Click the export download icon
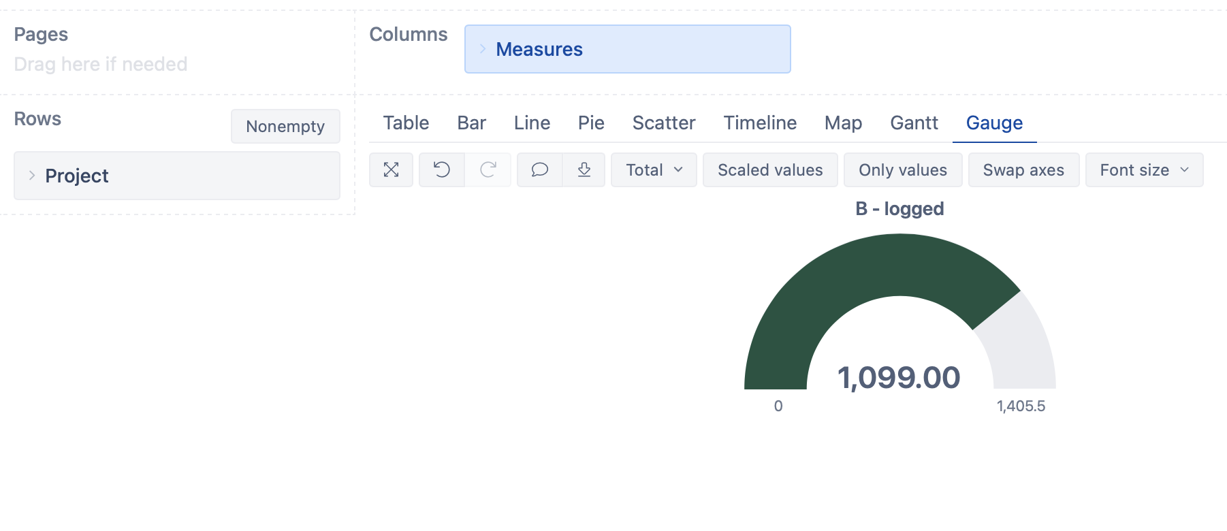This screenshot has height=531, width=1227. pyautogui.click(x=584, y=170)
